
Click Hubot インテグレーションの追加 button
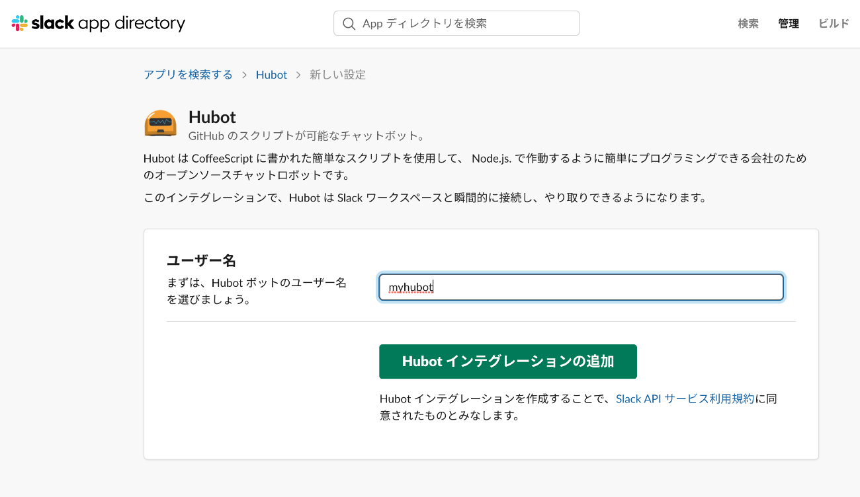[508, 362]
